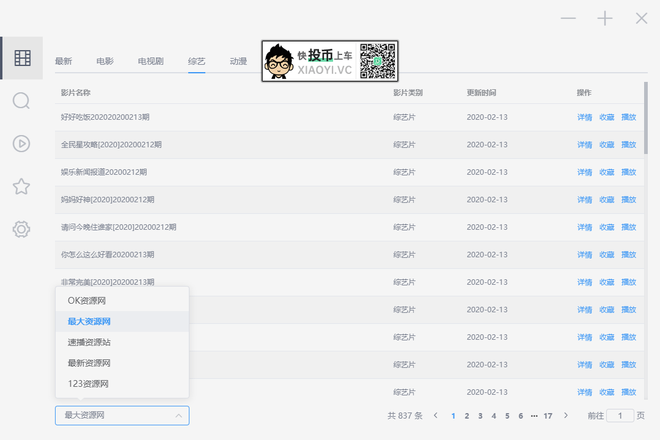
Task: Switch to the 动漫 tab
Action: [238, 62]
